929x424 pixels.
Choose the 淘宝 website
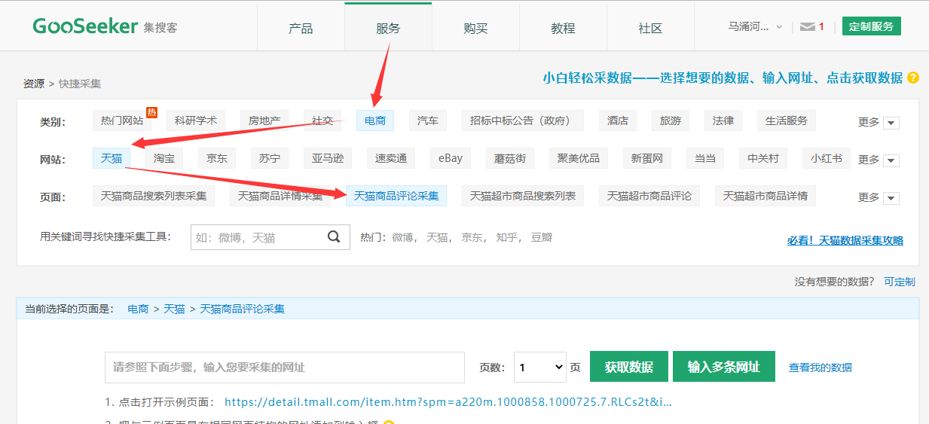pos(164,158)
